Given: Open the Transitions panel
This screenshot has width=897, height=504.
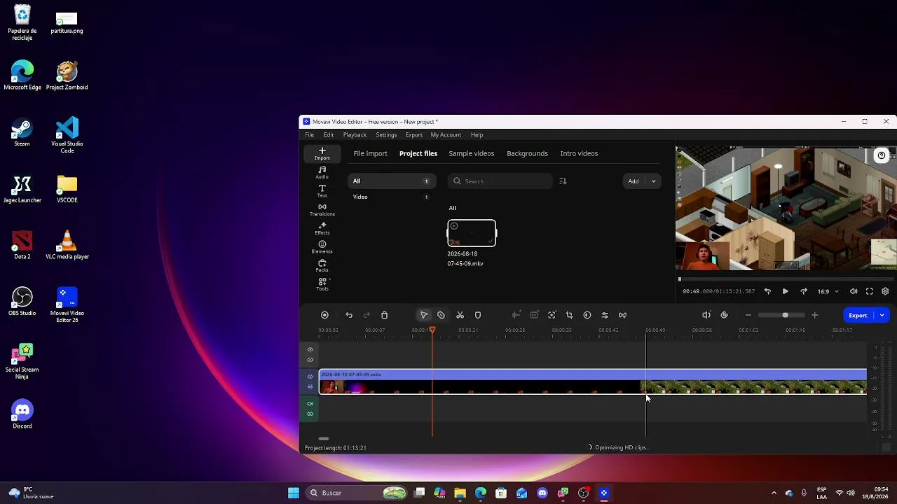Looking at the screenshot, I should point(322,210).
